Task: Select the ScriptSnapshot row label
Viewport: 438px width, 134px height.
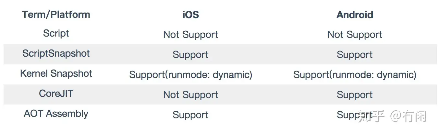Action: 56,53
